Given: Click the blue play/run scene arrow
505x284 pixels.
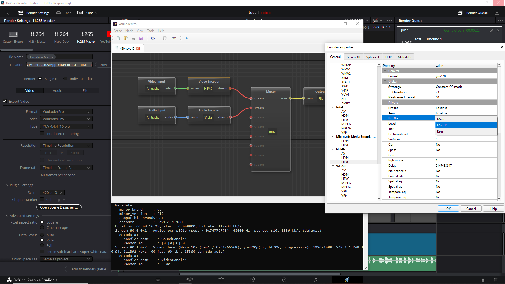Looking at the screenshot, I should 186,38.
